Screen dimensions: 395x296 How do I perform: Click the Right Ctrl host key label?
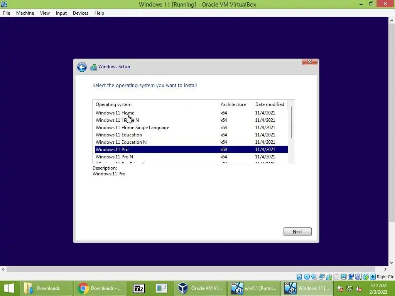[x=386, y=277]
